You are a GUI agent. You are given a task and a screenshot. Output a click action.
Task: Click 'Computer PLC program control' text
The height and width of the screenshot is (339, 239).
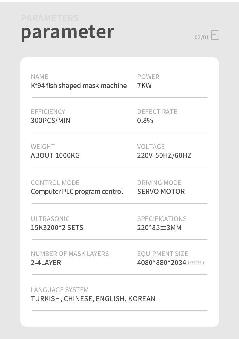pos(77,192)
